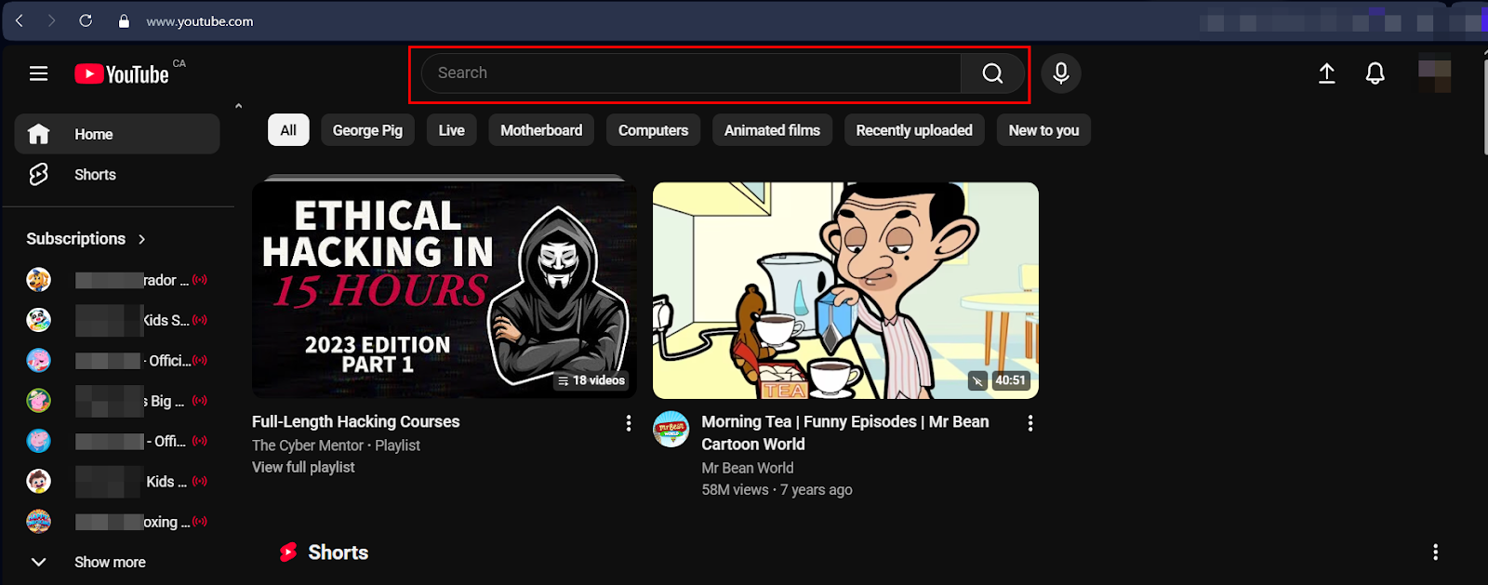Viewport: 1488px width, 585px height.
Task: Click into the Search input field
Action: click(x=691, y=73)
